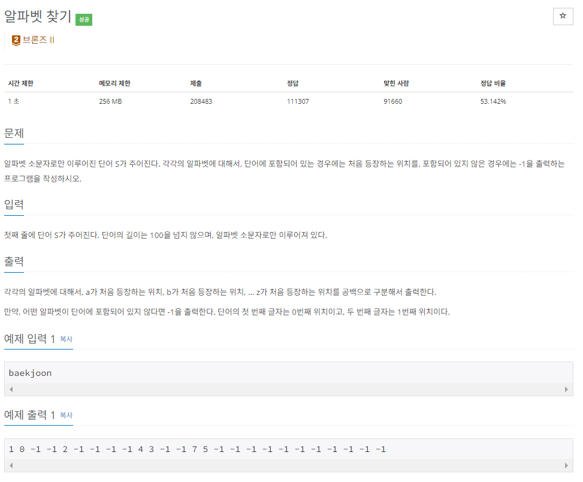The height and width of the screenshot is (482, 583).
Task: Click the 출력 section heading
Action: [14, 261]
